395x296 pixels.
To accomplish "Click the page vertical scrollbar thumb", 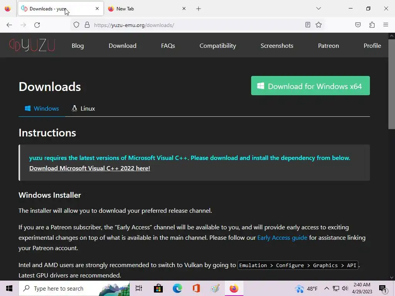I will 392,84.
